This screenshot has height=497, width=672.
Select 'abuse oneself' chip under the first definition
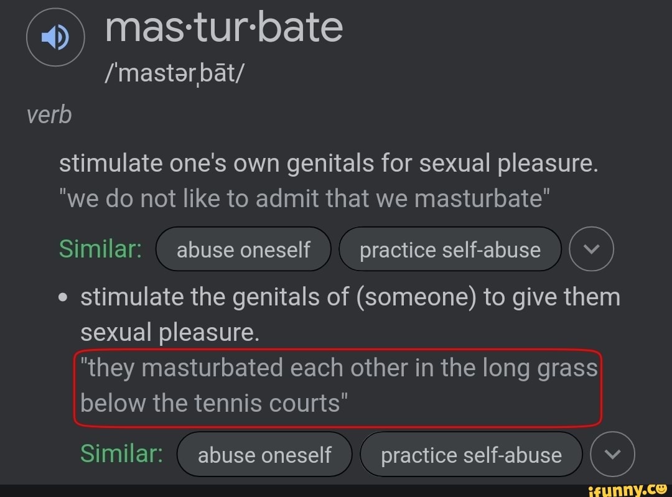pyautogui.click(x=243, y=249)
